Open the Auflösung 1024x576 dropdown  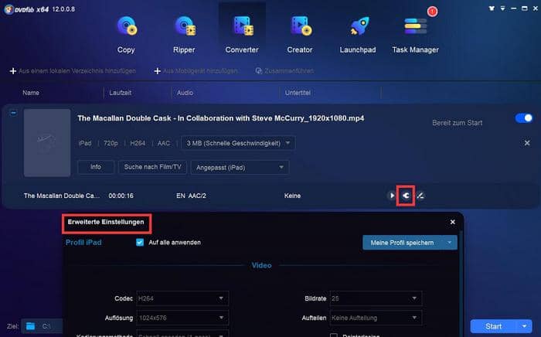(182, 318)
